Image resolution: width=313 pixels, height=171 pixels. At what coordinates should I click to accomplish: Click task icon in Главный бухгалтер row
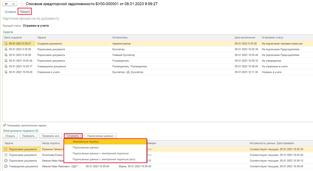(x=6, y=55)
